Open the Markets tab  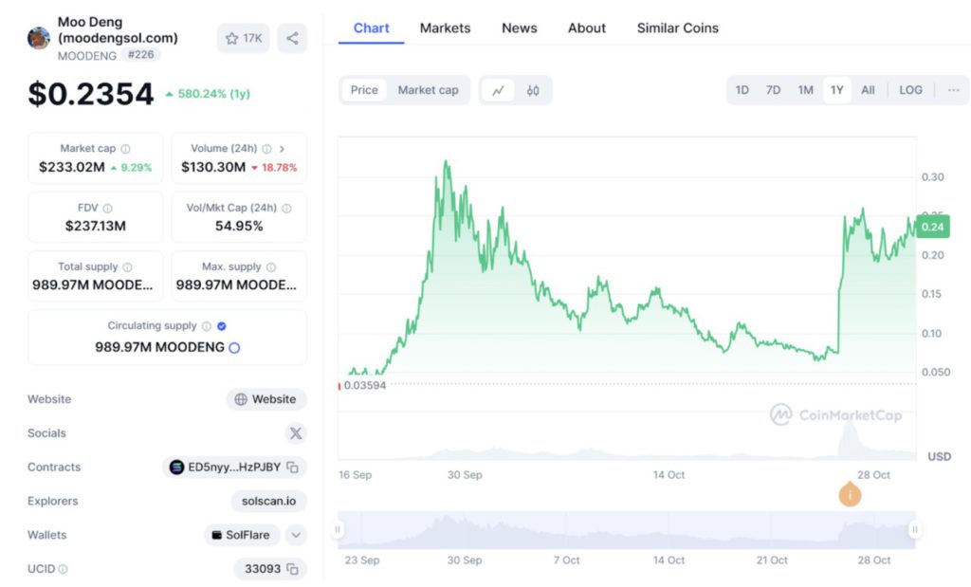[x=445, y=28]
